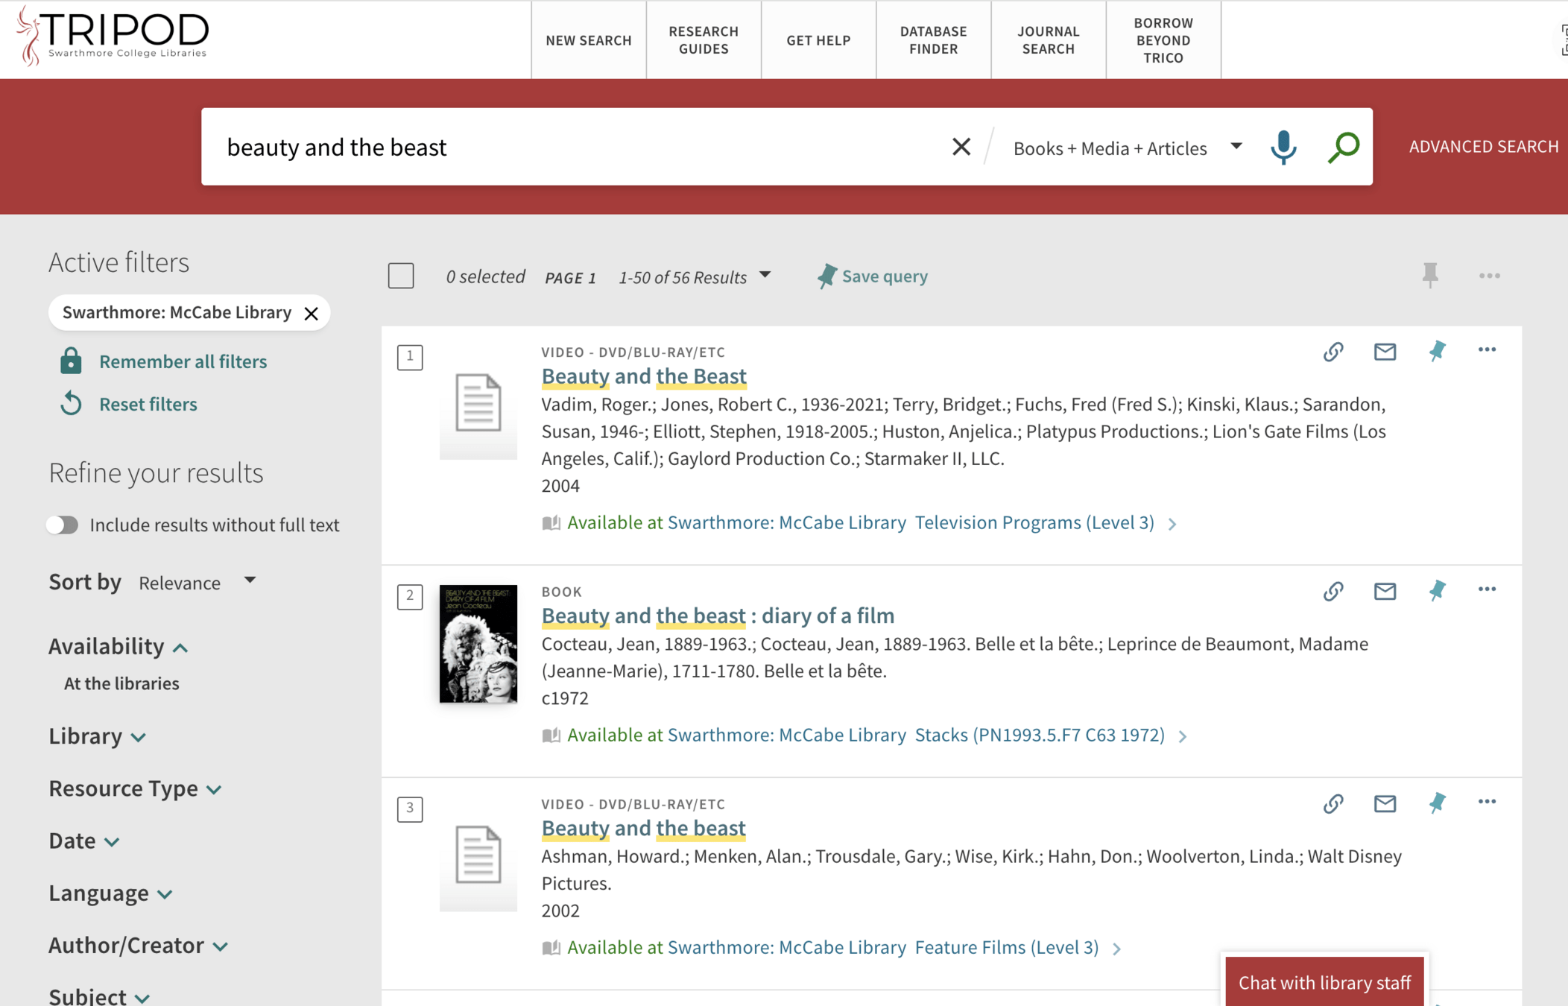Screen dimensions: 1568x1006
Task: Click Remember all filters lock icon
Action: click(71, 361)
